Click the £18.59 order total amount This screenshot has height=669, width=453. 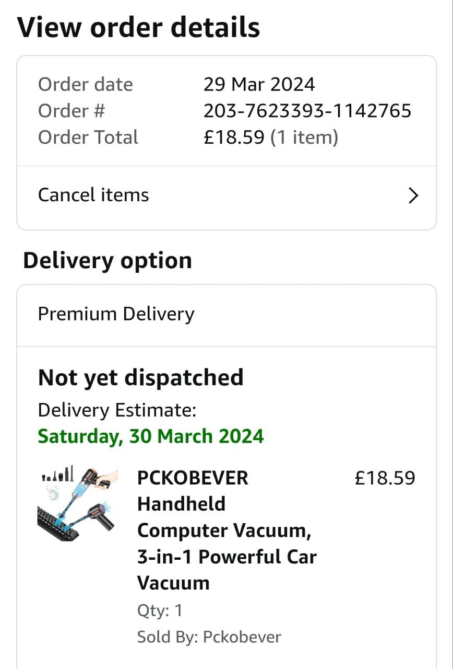click(x=234, y=137)
